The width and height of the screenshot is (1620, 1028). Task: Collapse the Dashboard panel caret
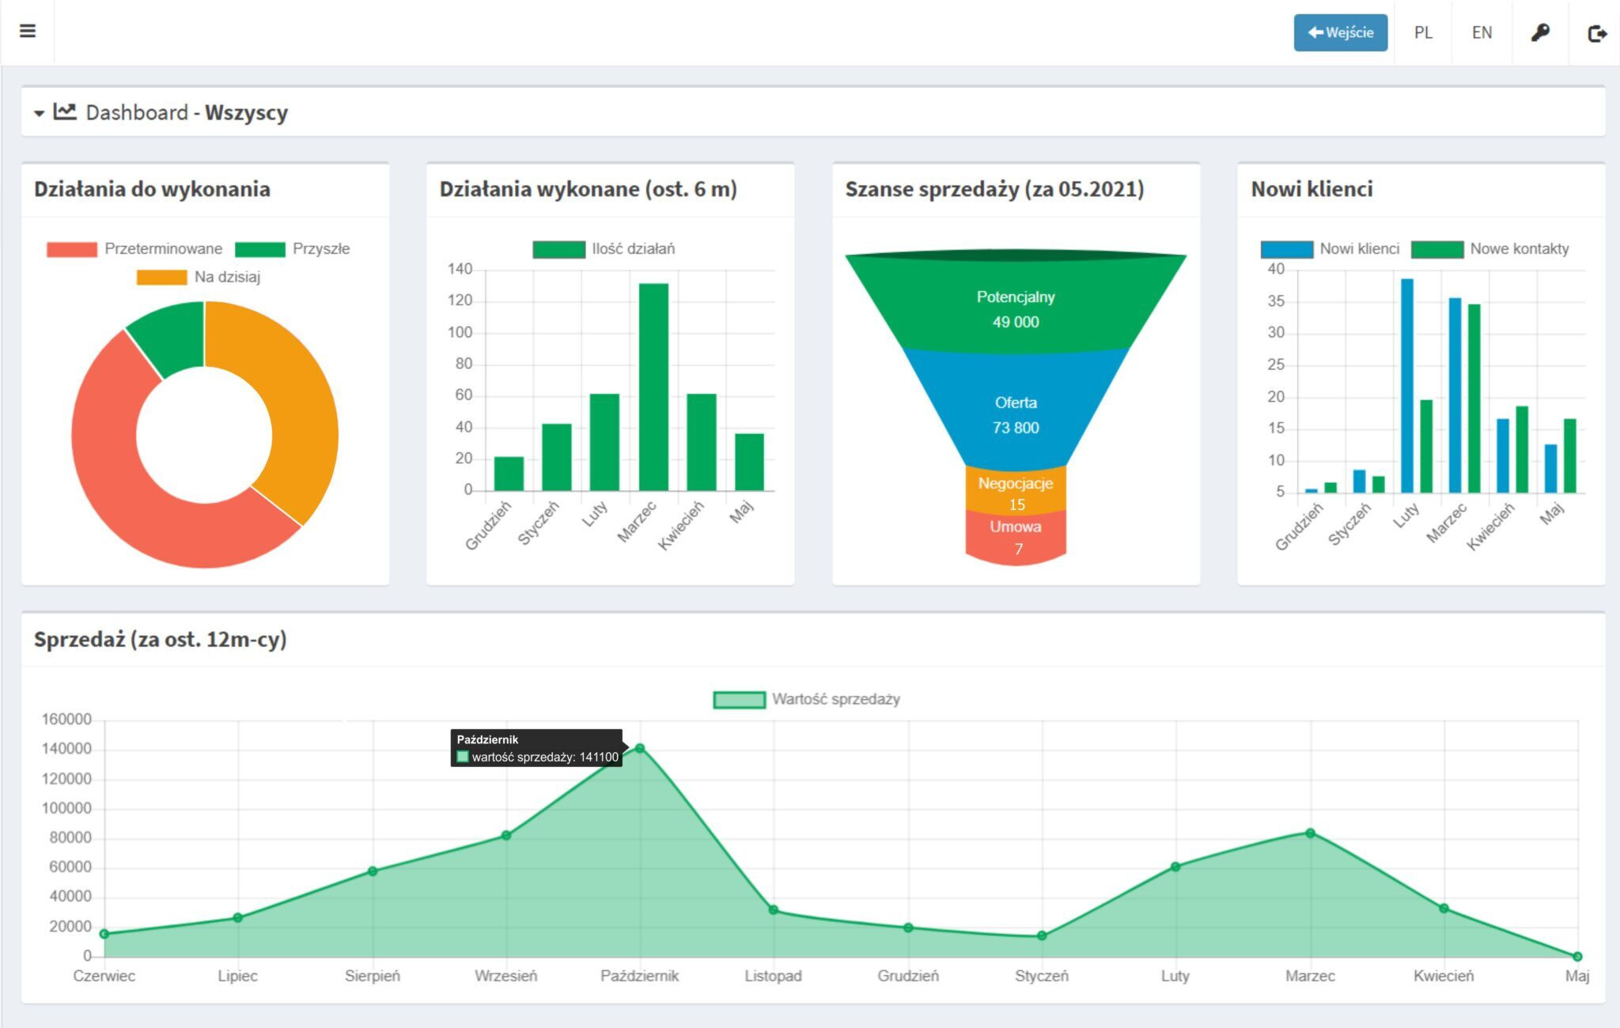click(39, 114)
